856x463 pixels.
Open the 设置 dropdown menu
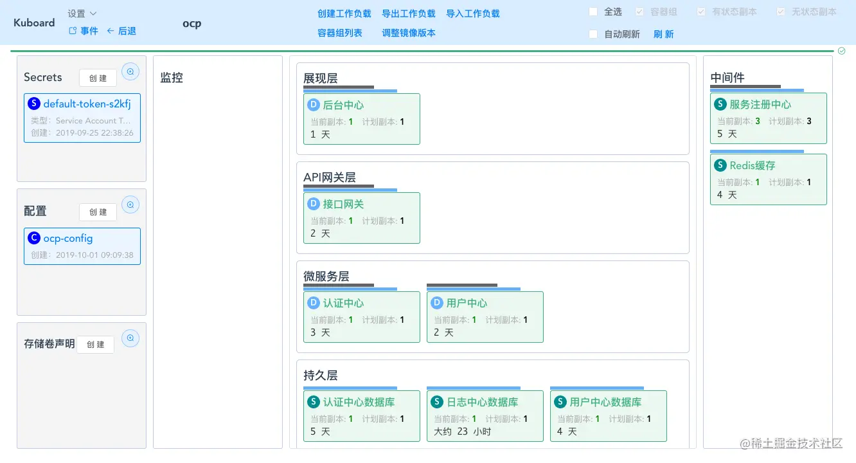click(x=80, y=12)
